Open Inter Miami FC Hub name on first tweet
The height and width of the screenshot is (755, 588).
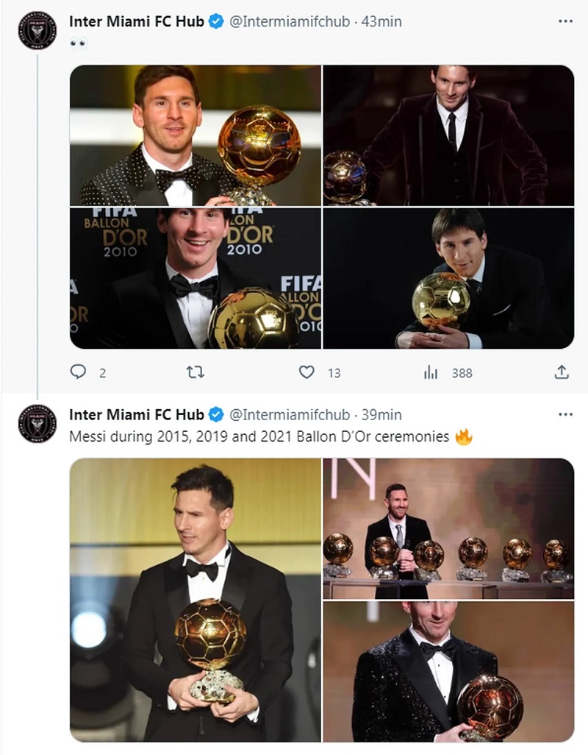click(x=137, y=22)
